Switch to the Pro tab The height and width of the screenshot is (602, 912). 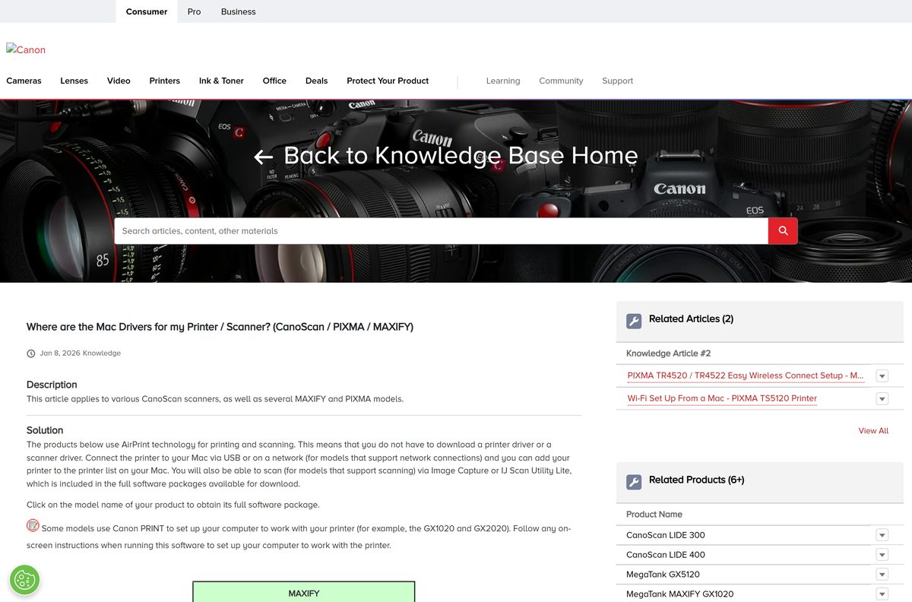195,11
